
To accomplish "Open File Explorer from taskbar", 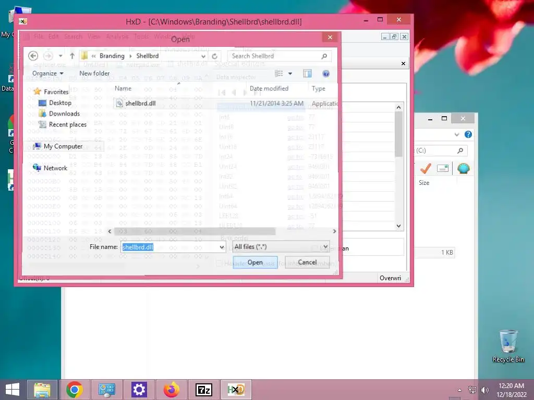I will coord(42,390).
